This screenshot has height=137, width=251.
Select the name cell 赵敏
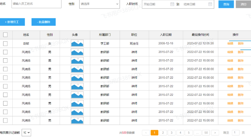coord(26,43)
